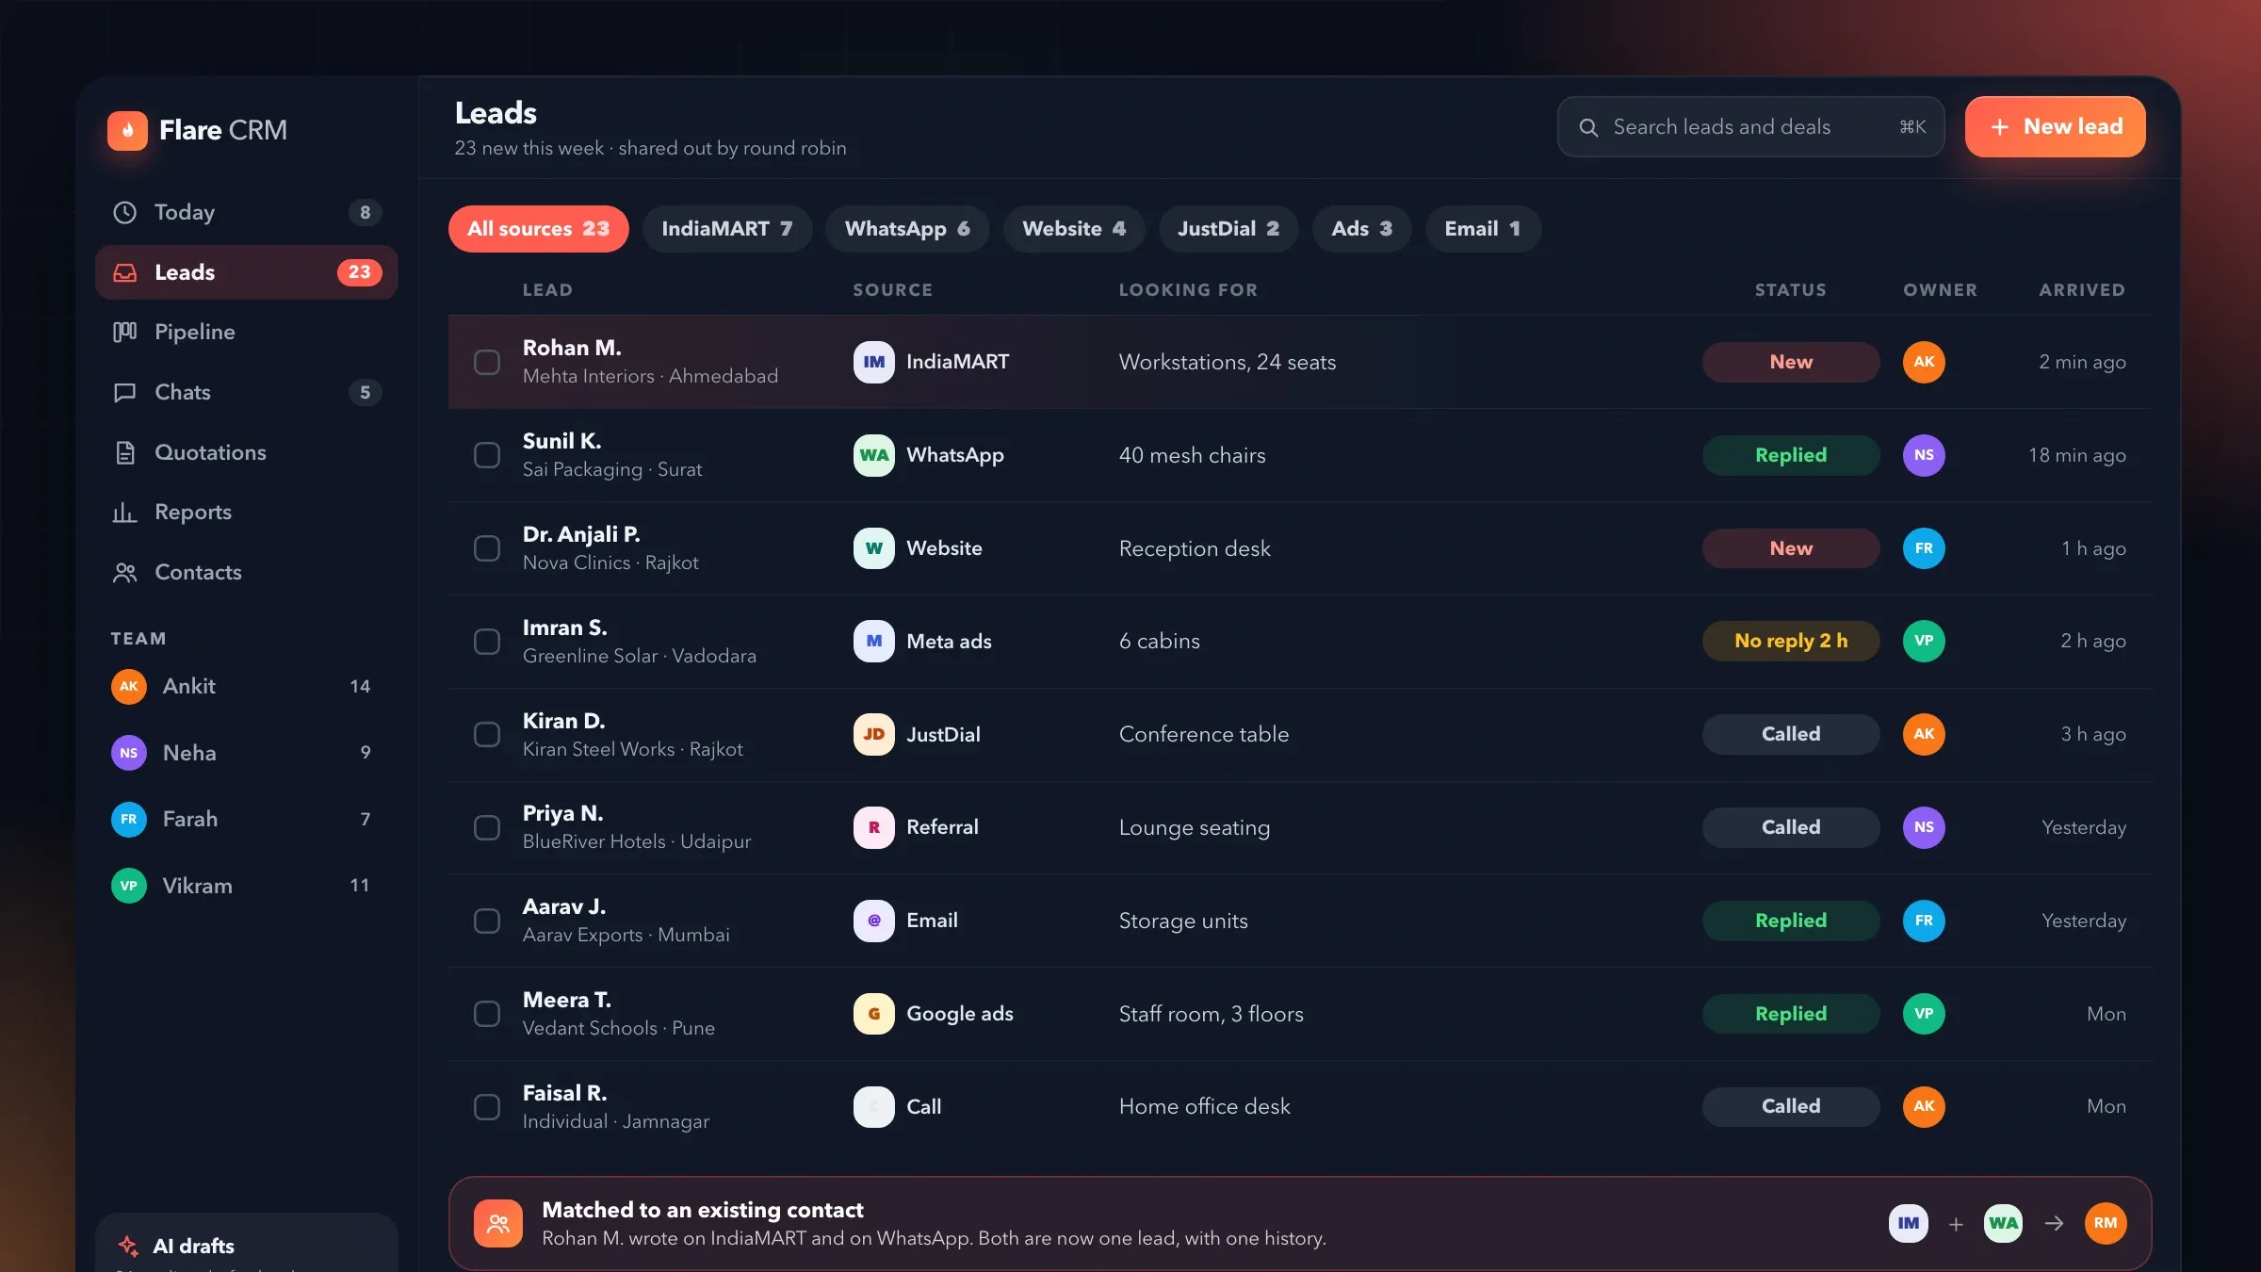The image size is (2261, 1272).
Task: Click the IndiaMART IM badge in Rohan's row
Action: [x=874, y=362]
